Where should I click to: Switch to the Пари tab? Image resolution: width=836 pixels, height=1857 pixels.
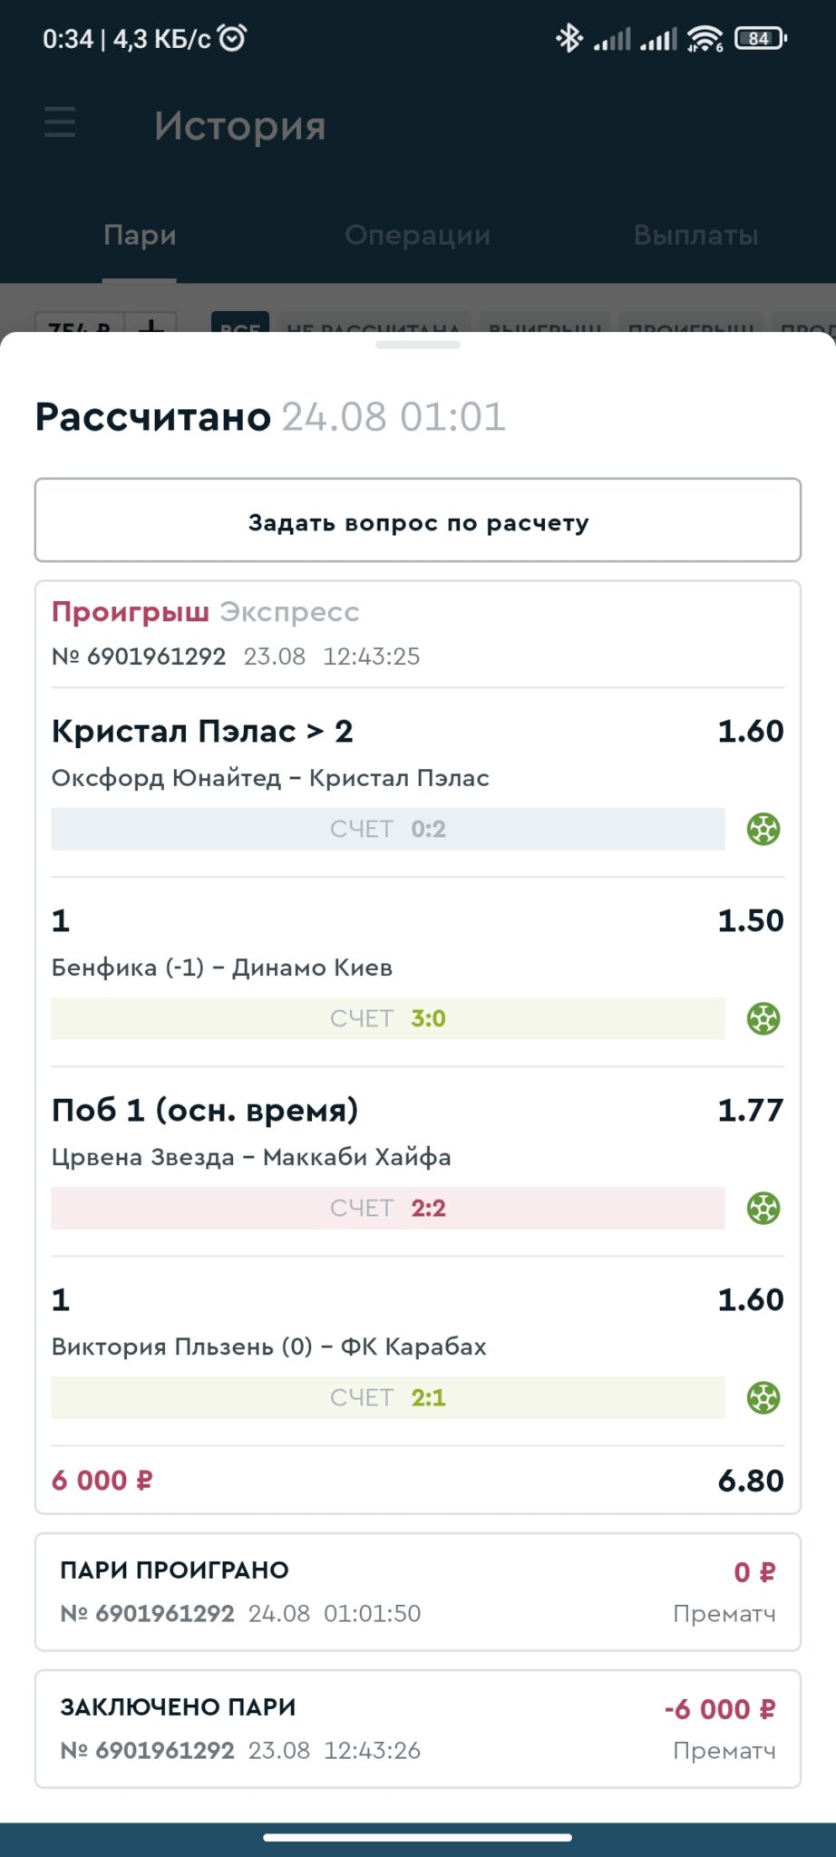click(x=140, y=235)
